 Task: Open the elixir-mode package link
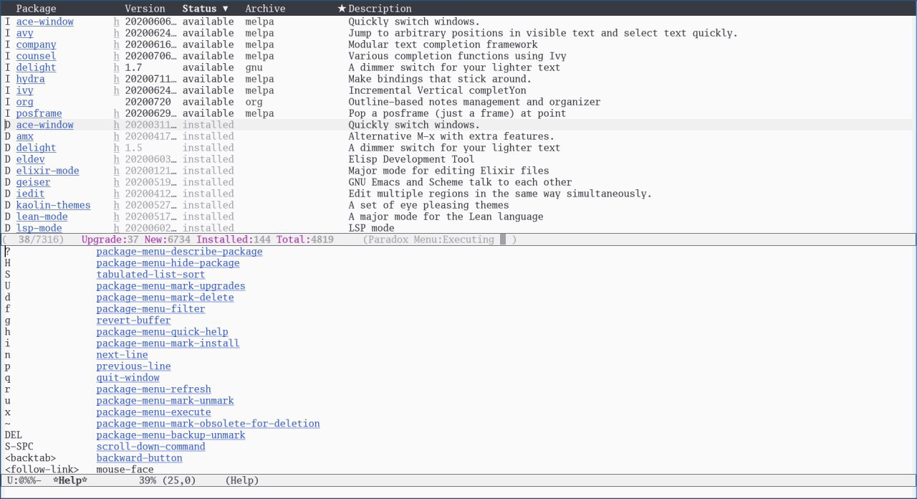tap(47, 171)
